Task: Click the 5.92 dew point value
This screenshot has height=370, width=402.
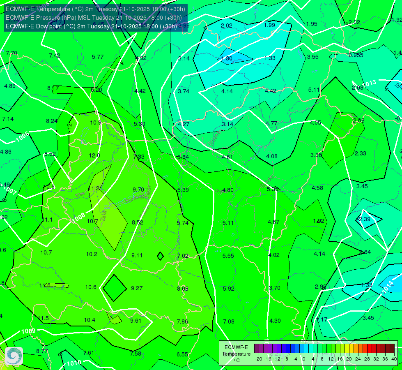Action: [228, 289]
